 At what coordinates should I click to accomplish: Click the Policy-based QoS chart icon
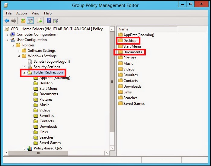point(30,148)
